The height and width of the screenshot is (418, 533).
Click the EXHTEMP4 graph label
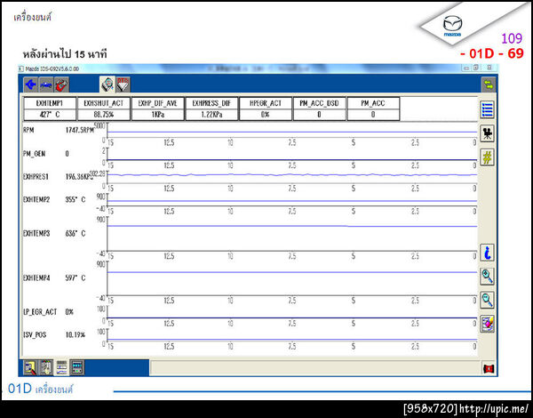[x=36, y=278]
